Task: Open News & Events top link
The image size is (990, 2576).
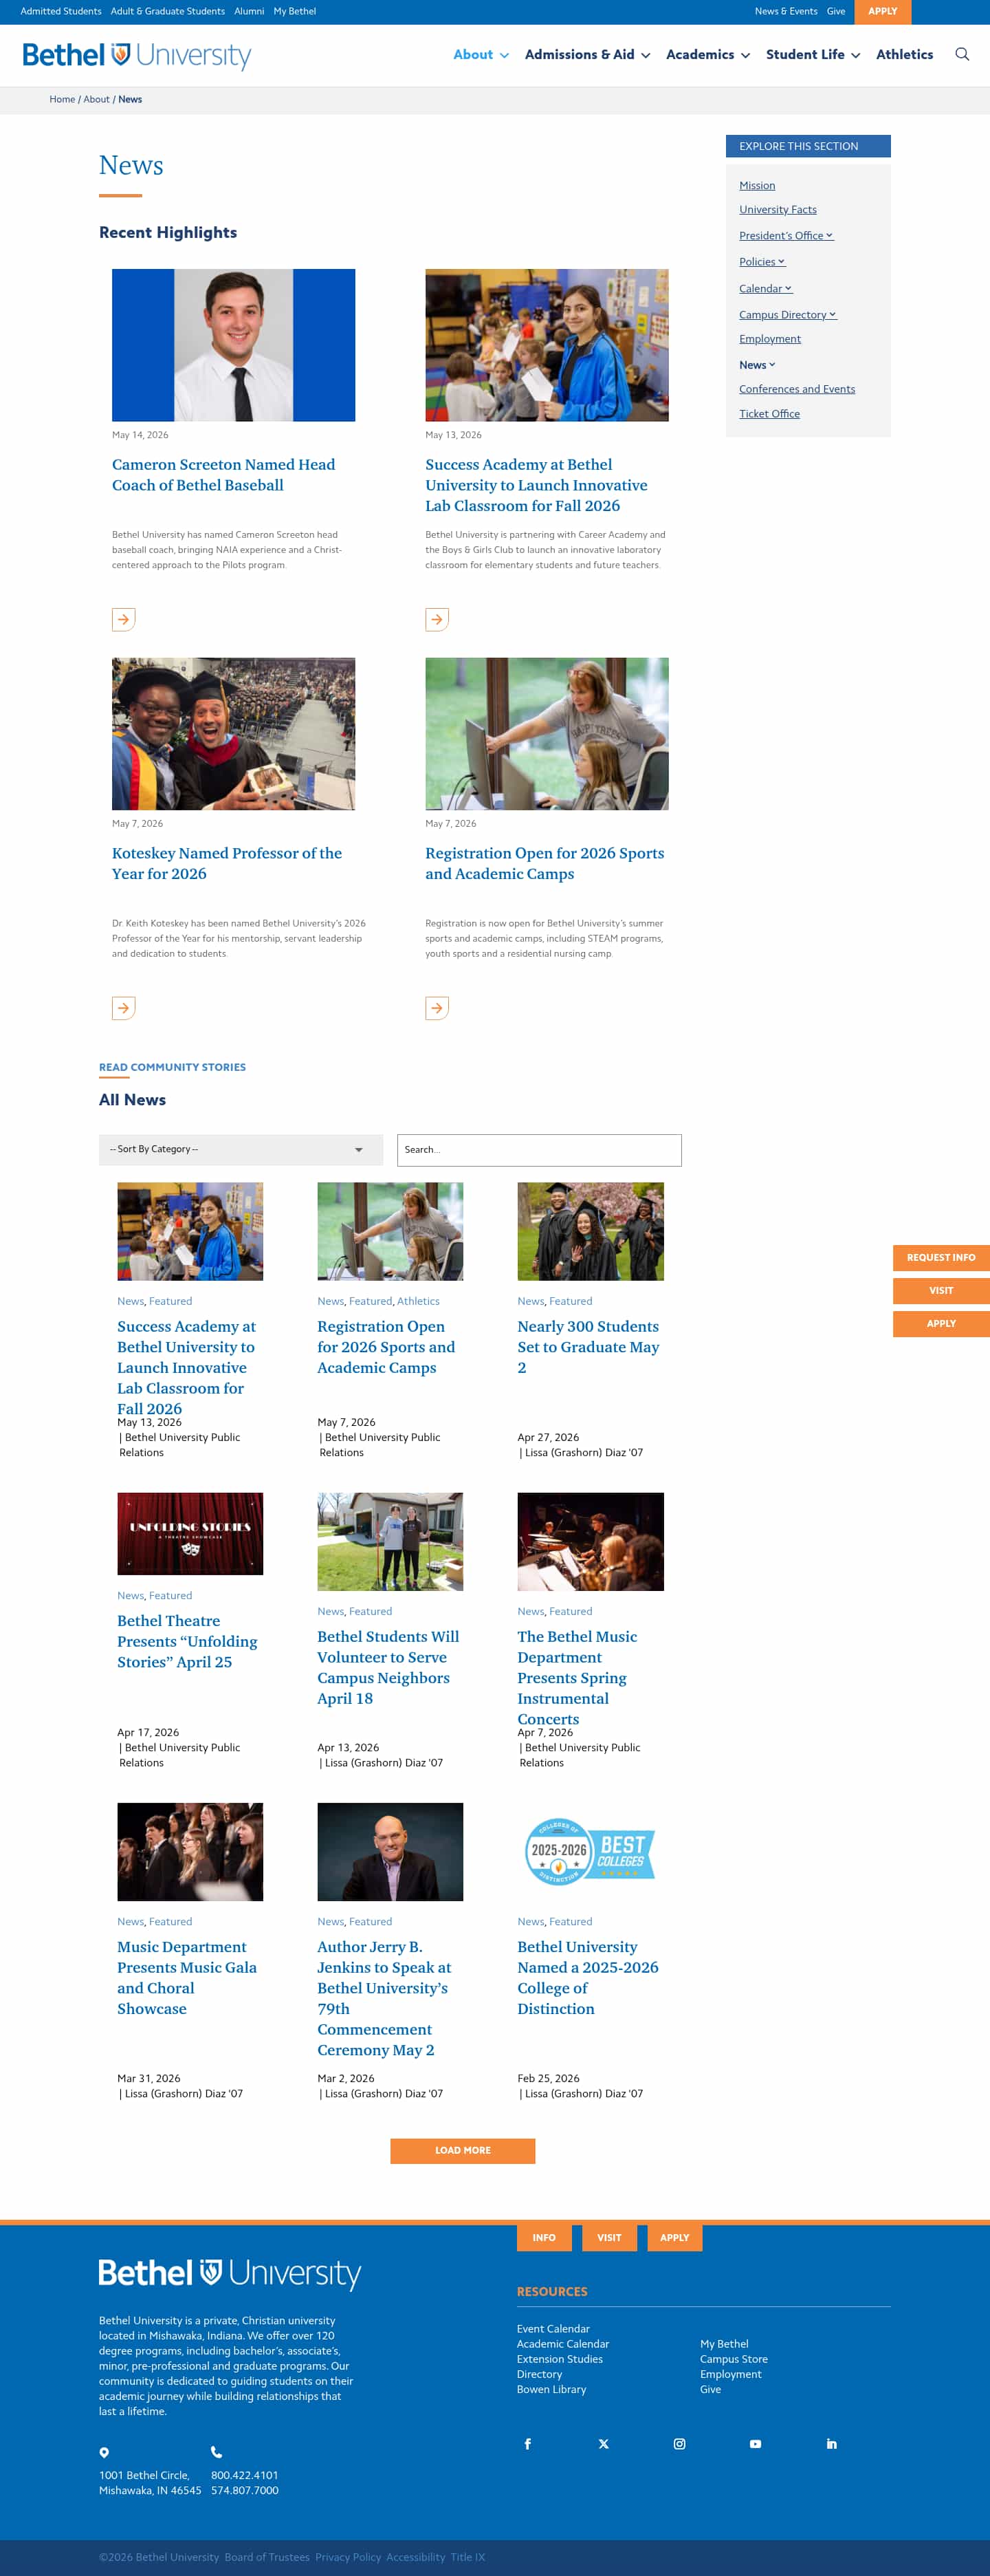Action: point(786,11)
